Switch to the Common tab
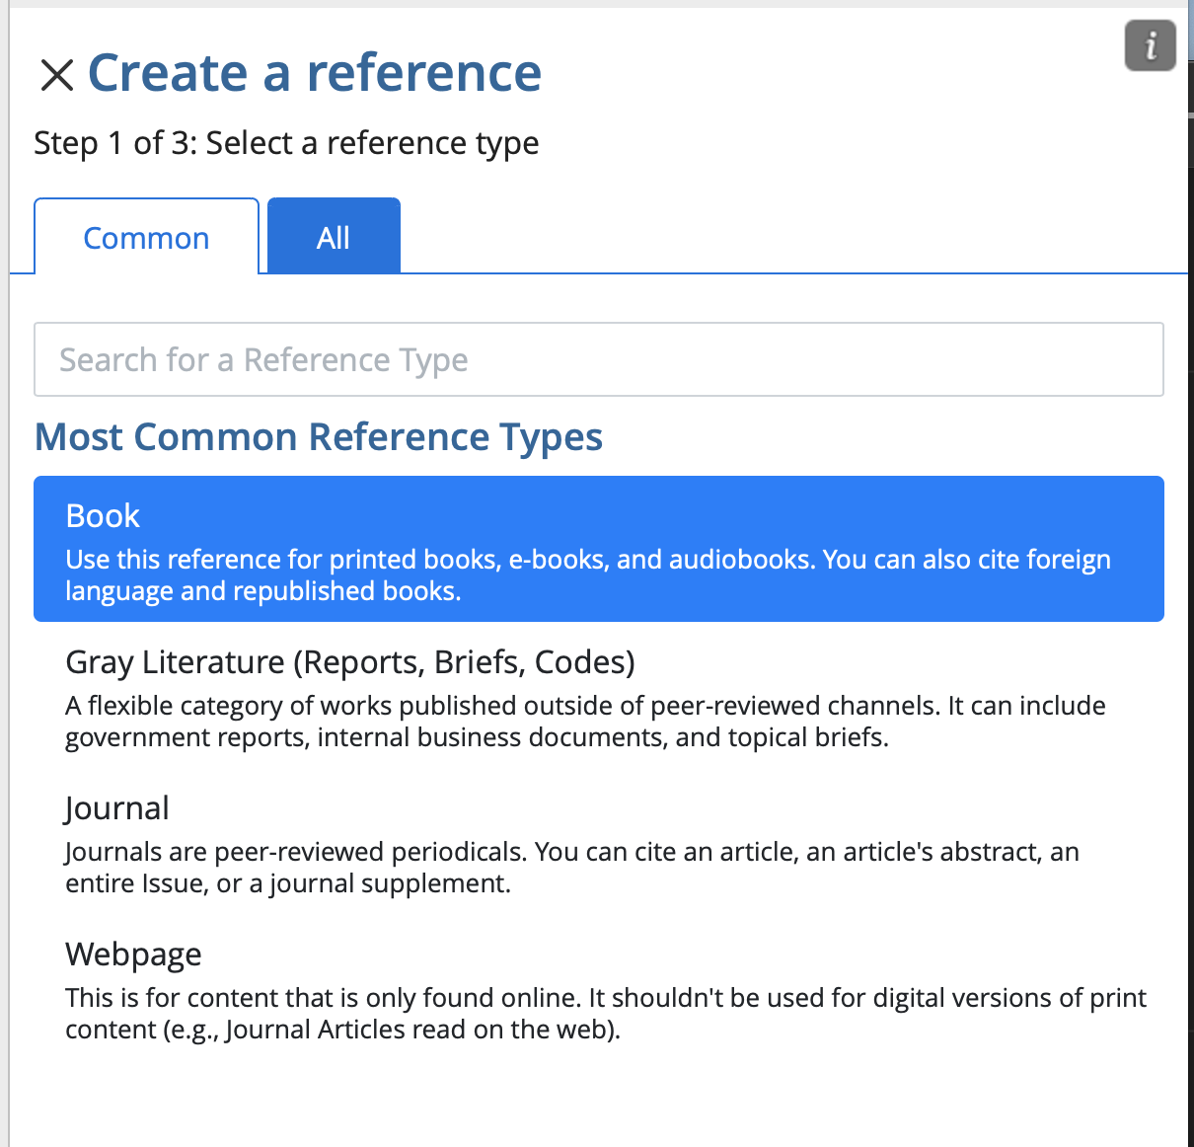Viewport: 1194px width, 1147px height. (146, 238)
